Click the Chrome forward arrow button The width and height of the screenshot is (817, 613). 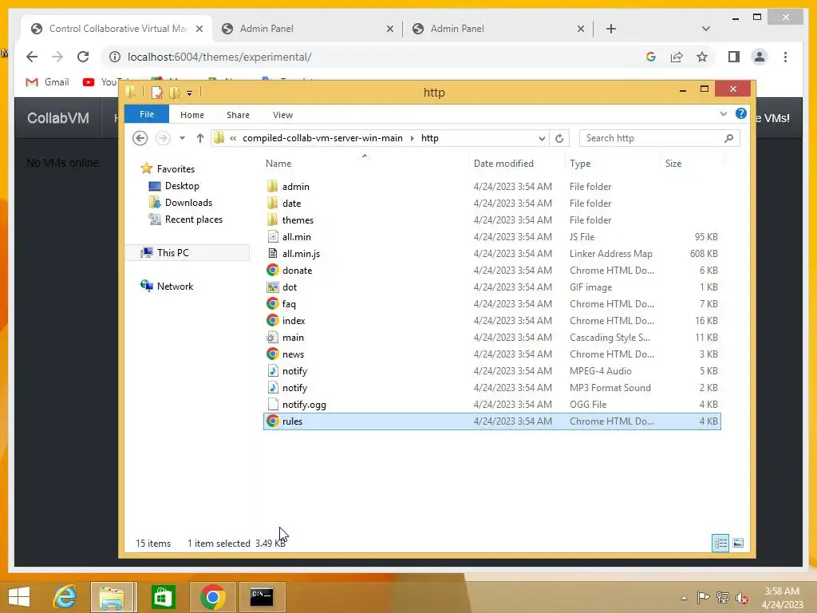click(x=57, y=57)
